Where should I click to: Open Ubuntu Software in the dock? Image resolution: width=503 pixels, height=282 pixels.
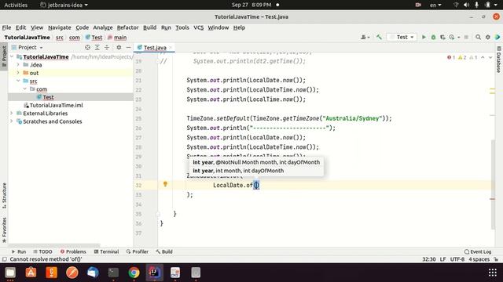(x=31, y=273)
